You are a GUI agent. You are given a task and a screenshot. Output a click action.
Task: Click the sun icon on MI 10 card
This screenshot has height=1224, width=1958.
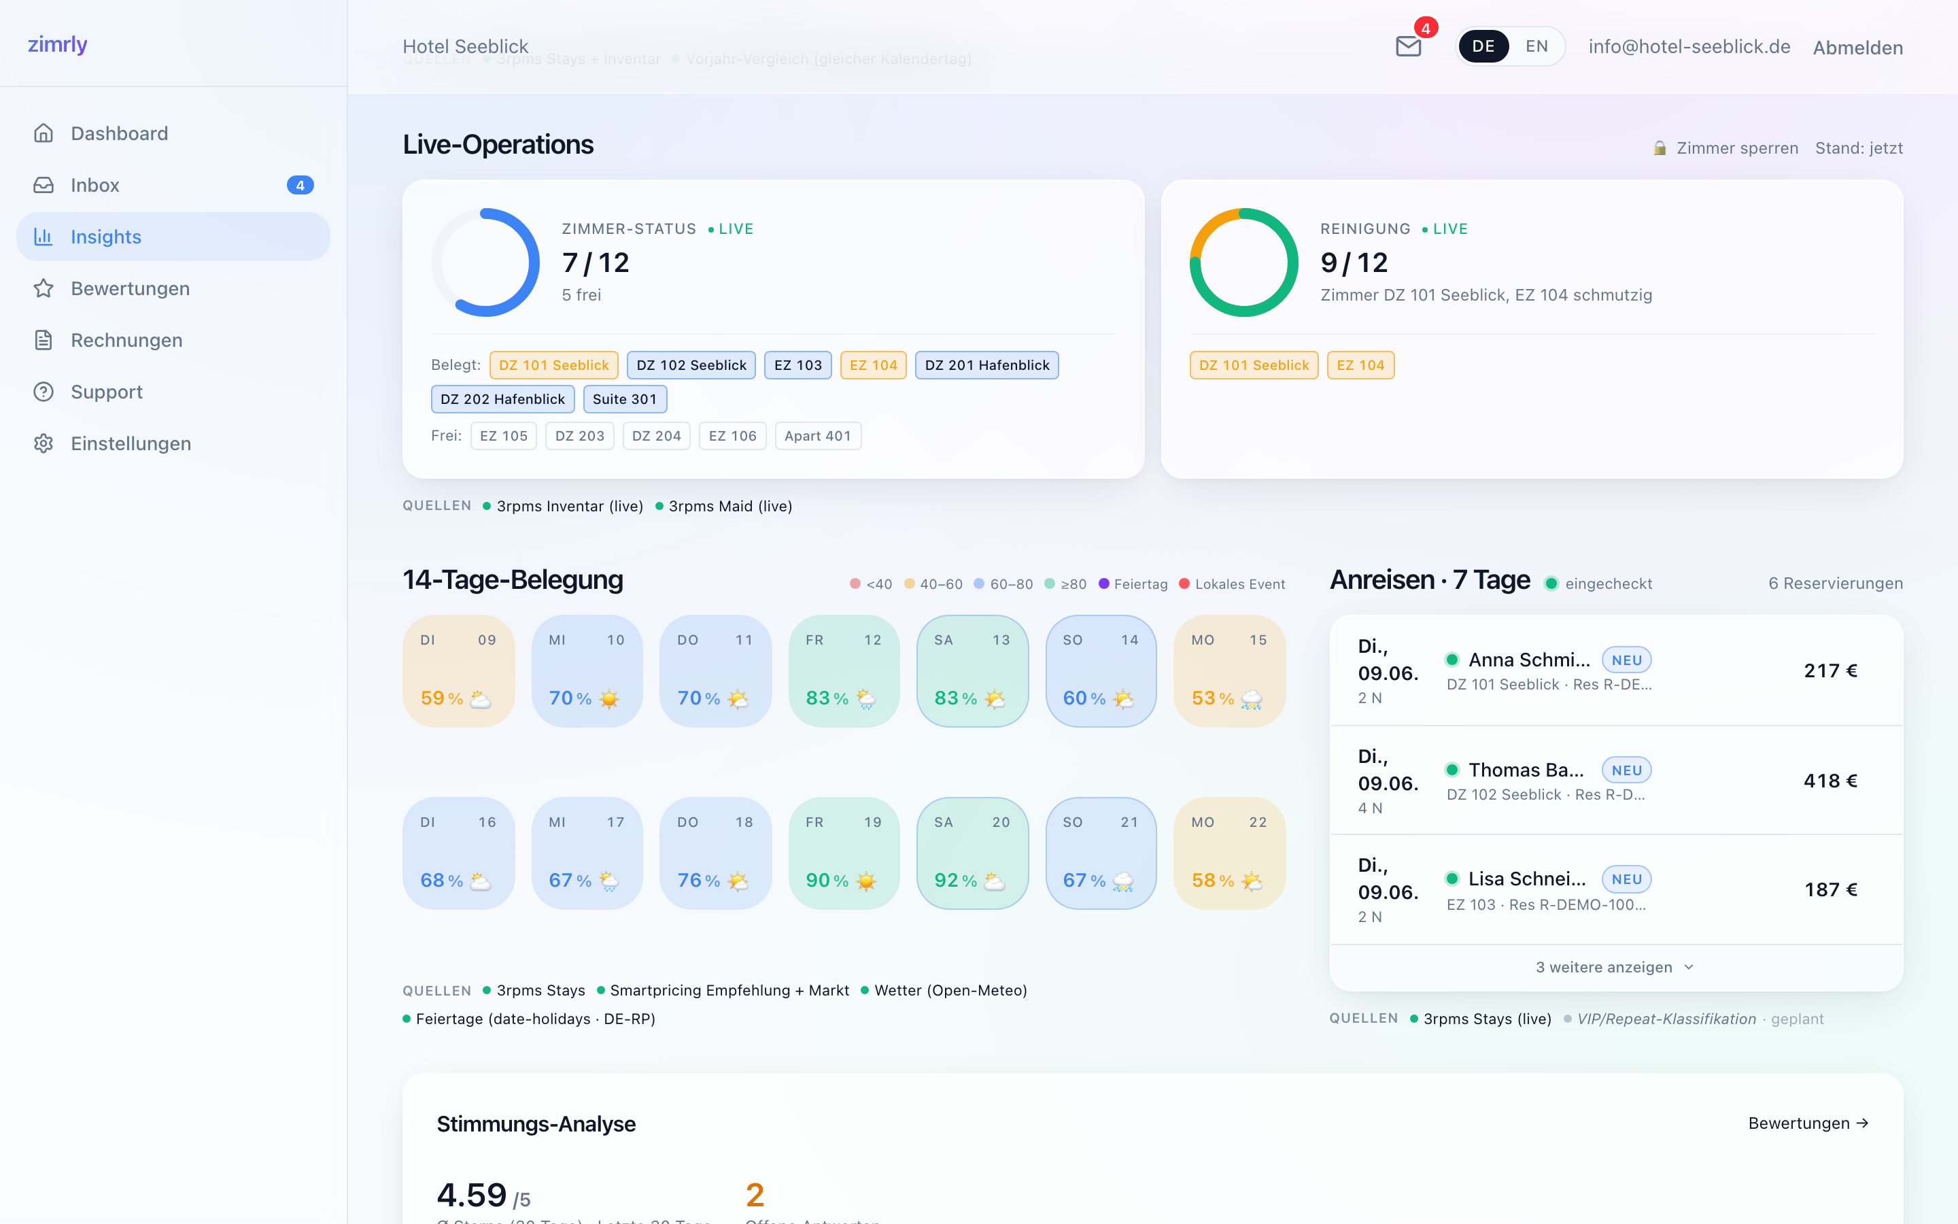[x=609, y=698]
